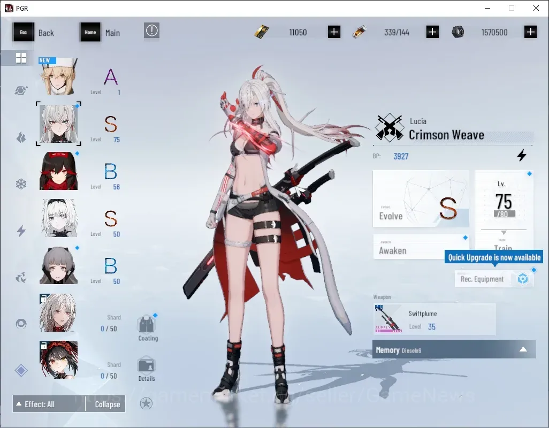Click the cog nut currency icon
This screenshot has height=428, width=549.
click(x=457, y=32)
